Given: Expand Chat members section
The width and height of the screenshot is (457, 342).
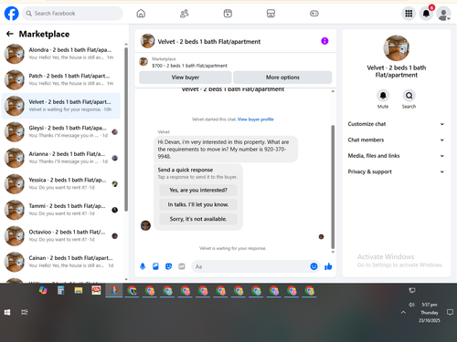Looking at the screenshot, I should 396,140.
